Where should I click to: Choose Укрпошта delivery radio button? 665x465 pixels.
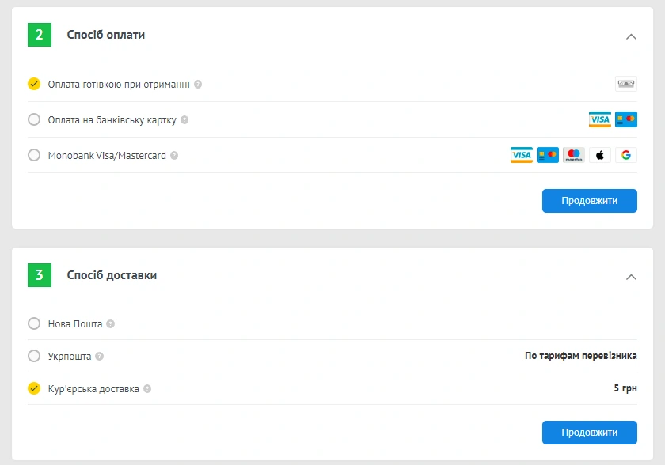(x=34, y=356)
